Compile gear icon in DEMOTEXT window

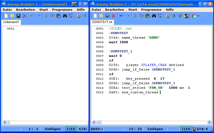pos(168,16)
